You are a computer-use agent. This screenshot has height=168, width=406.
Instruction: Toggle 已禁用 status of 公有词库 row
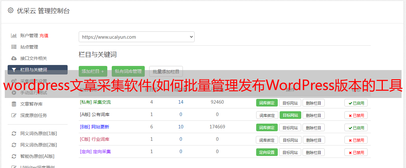click(356, 115)
